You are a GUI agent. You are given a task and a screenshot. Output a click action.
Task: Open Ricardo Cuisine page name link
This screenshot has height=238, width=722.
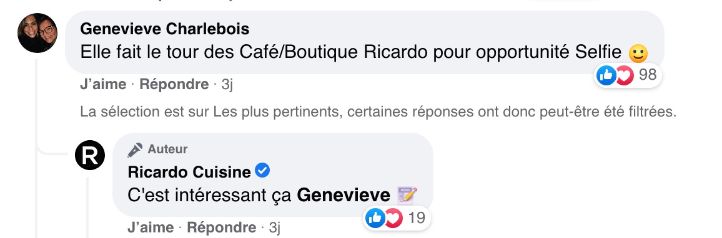(189, 172)
